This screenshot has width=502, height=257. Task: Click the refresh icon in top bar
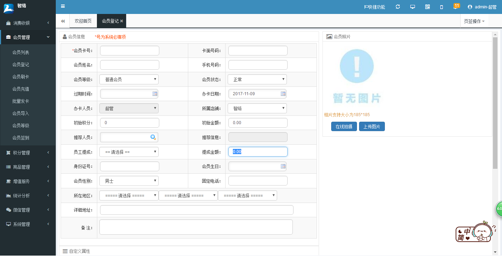tap(398, 7)
